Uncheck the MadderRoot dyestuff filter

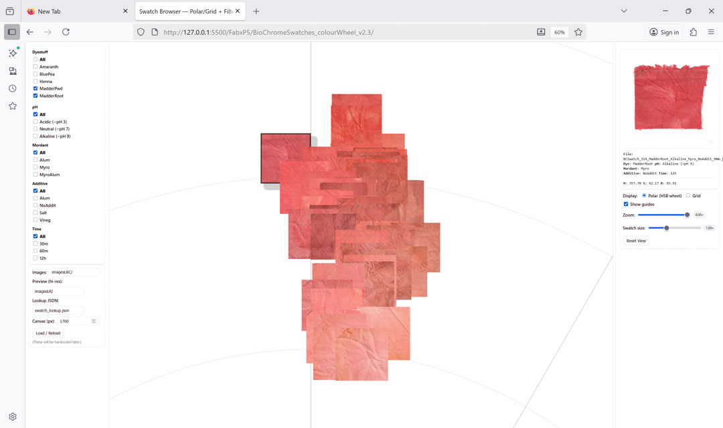[x=35, y=96]
